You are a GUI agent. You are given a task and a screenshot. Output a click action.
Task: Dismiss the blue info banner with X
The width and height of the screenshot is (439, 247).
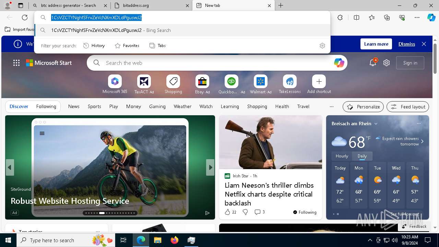coord(424,44)
